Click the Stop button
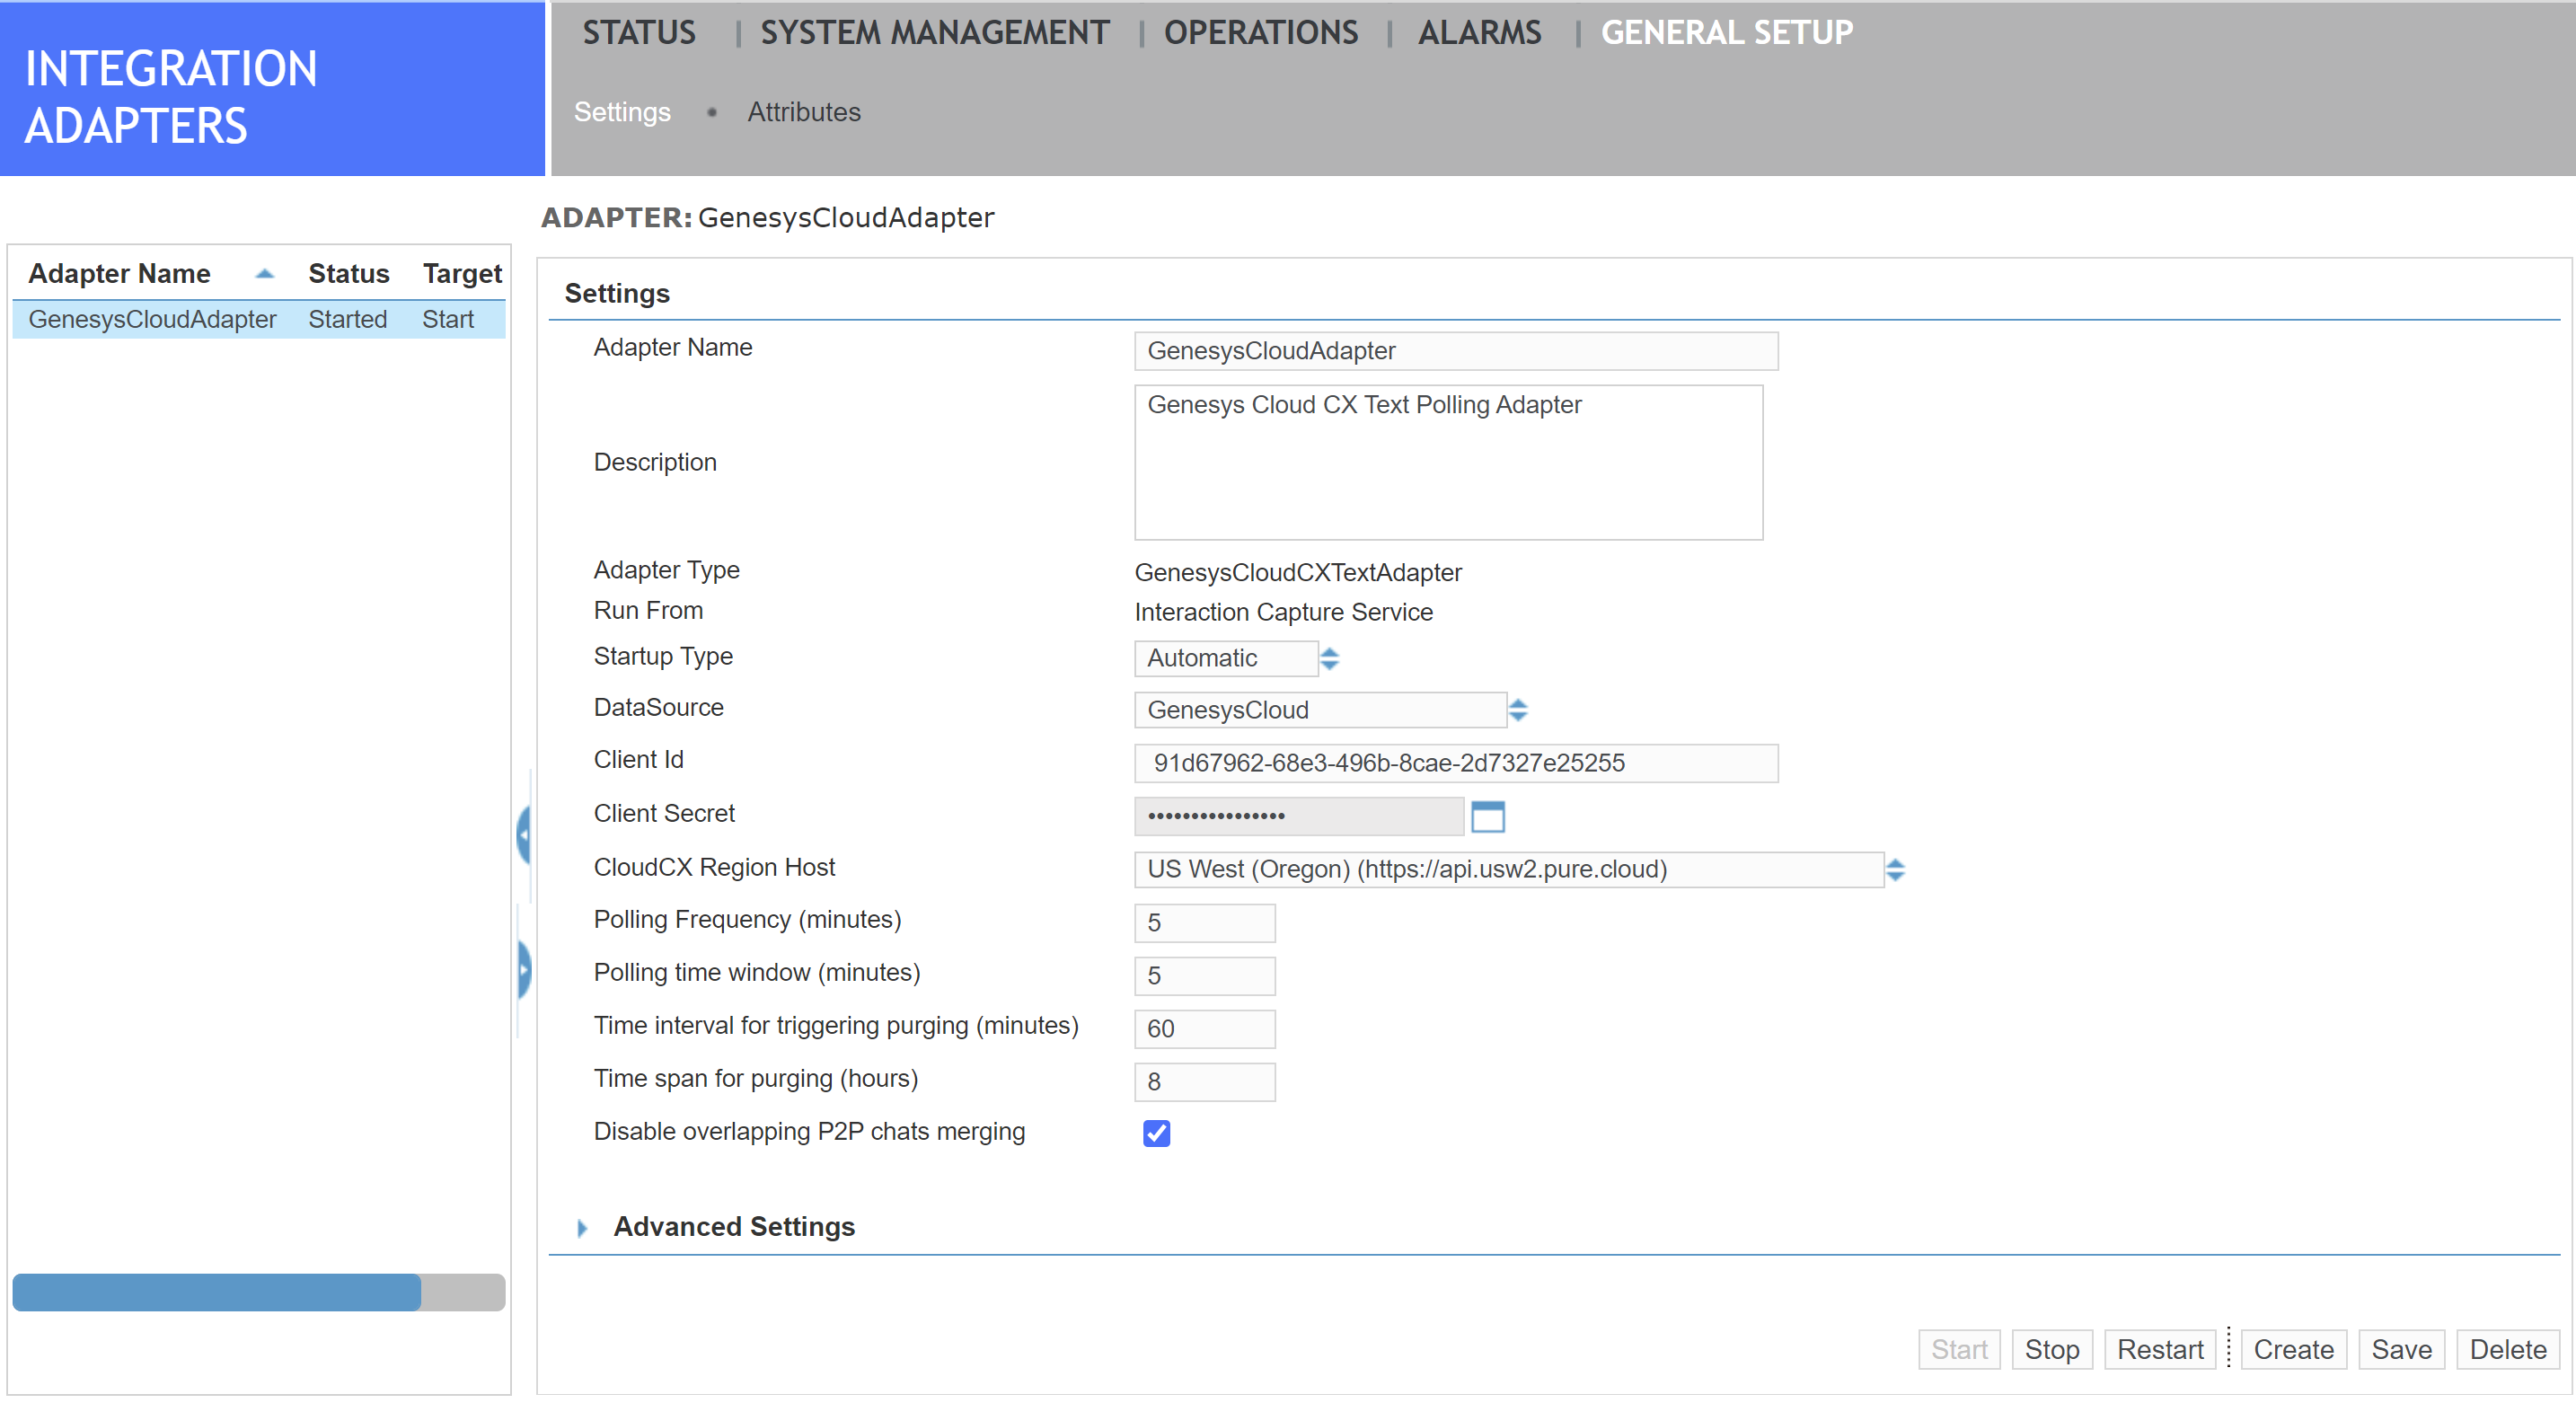 coord(2052,1349)
